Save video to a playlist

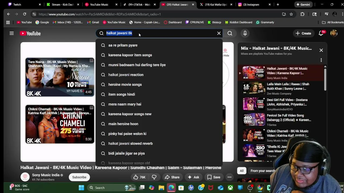coord(214,177)
